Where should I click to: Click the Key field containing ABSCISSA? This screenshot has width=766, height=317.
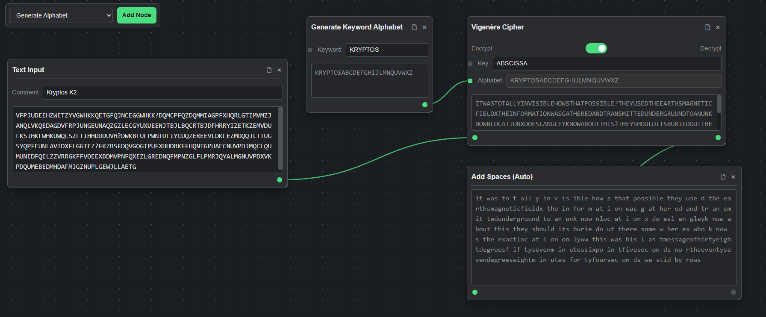coord(607,63)
